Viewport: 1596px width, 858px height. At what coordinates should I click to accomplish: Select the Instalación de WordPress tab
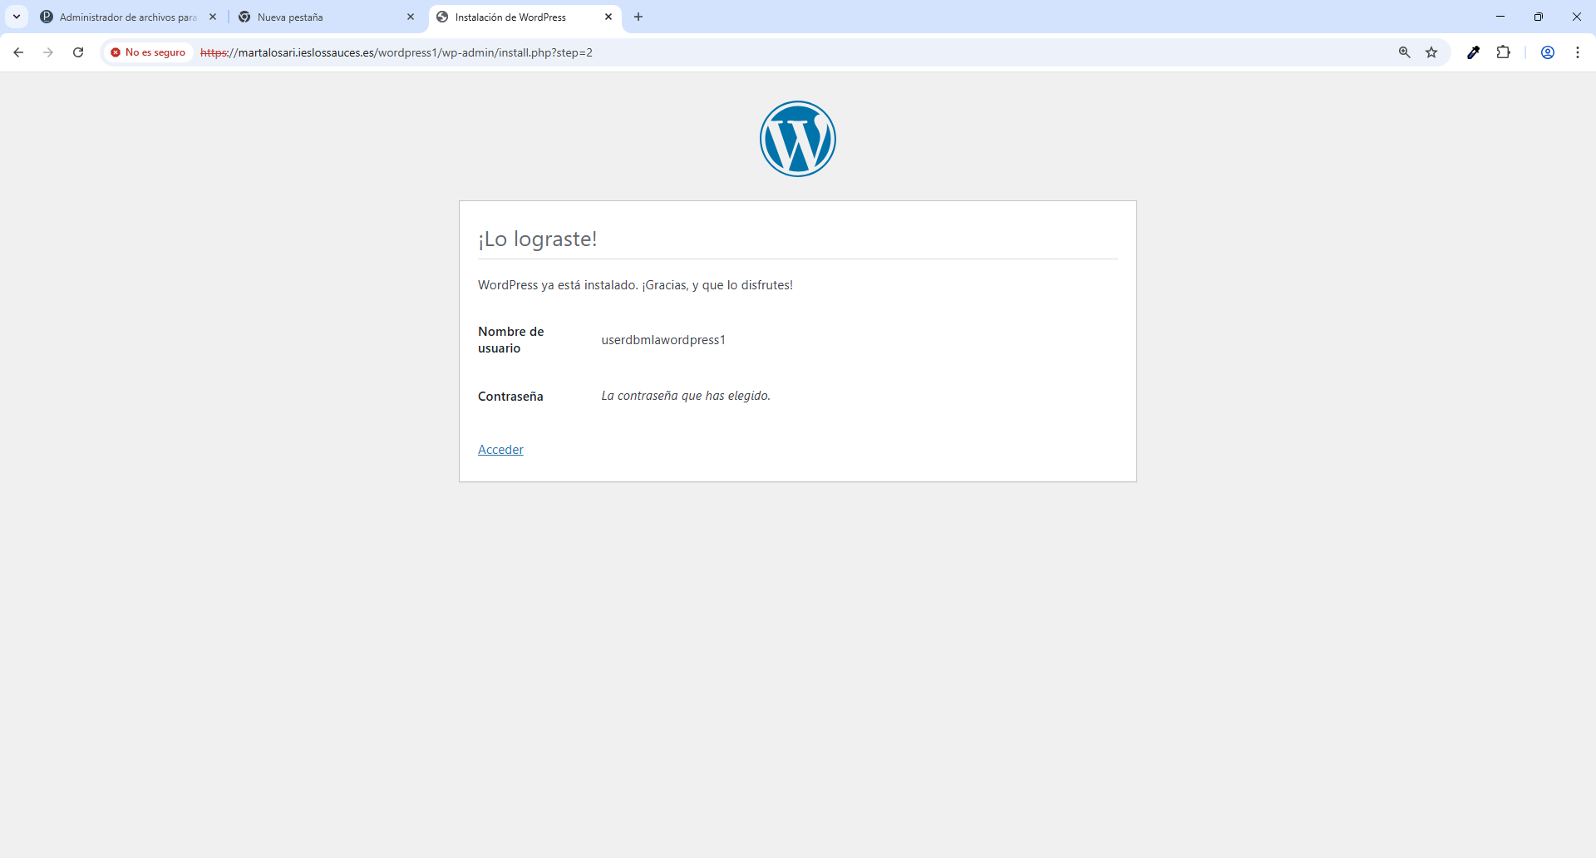pos(515,17)
